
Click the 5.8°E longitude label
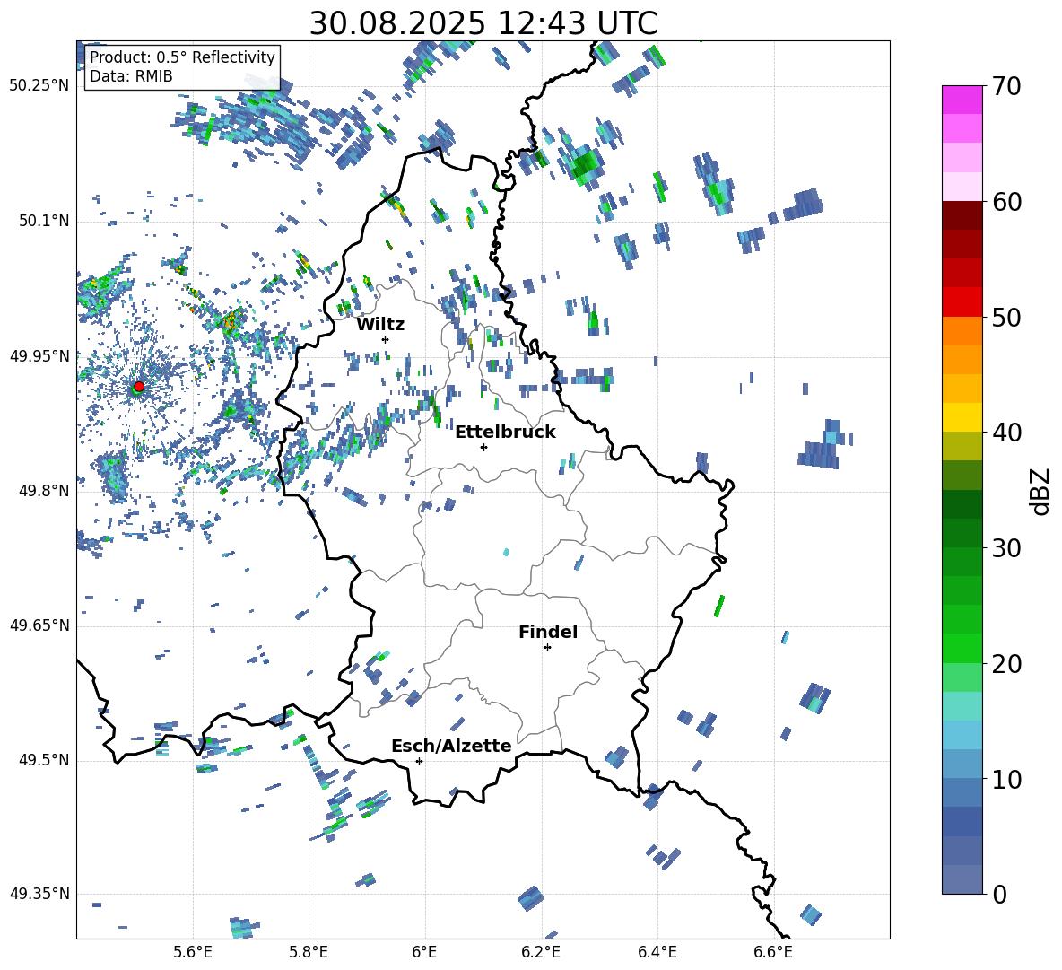click(x=309, y=952)
